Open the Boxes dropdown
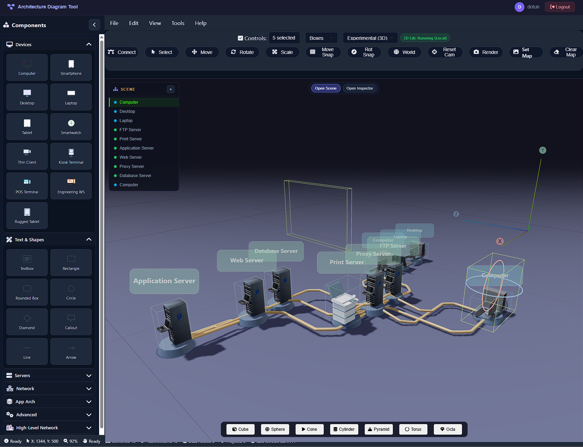Image resolution: width=583 pixels, height=447 pixels. (321, 38)
